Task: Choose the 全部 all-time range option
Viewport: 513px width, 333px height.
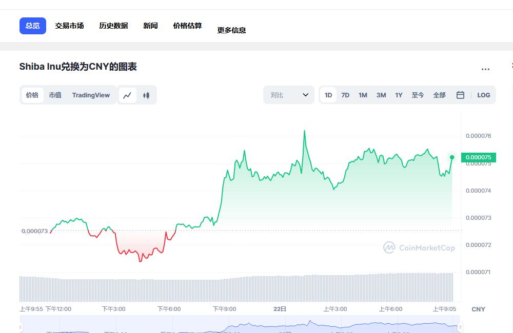Action: tap(439, 95)
